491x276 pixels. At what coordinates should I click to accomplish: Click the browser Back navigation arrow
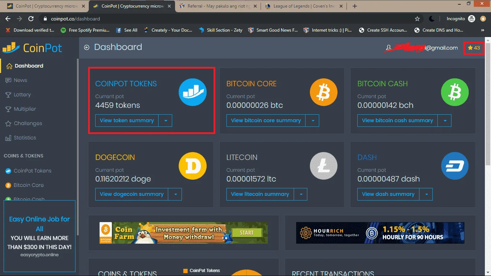coord(8,19)
